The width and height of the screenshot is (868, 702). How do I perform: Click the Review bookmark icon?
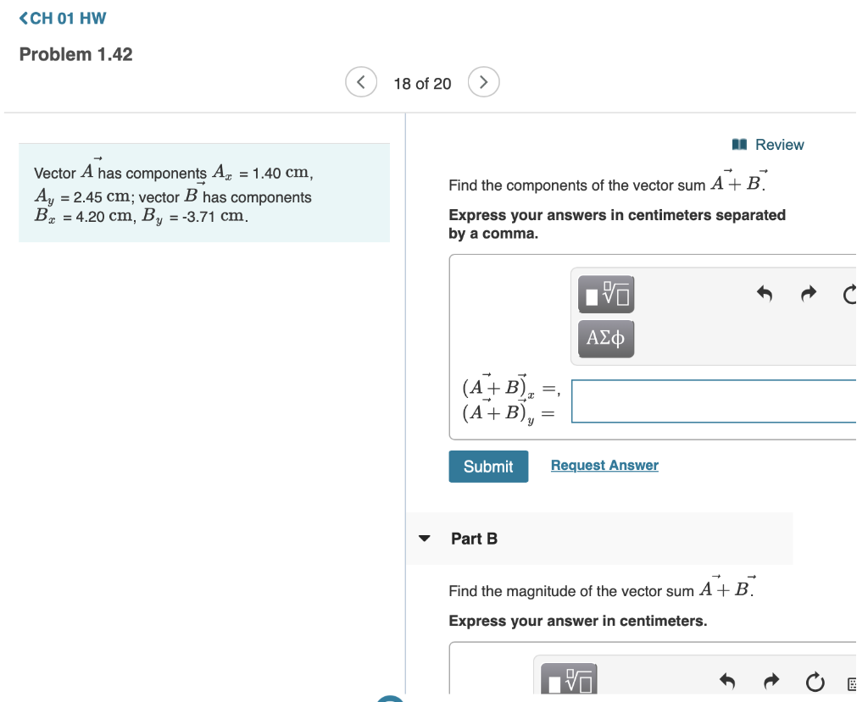(x=739, y=144)
